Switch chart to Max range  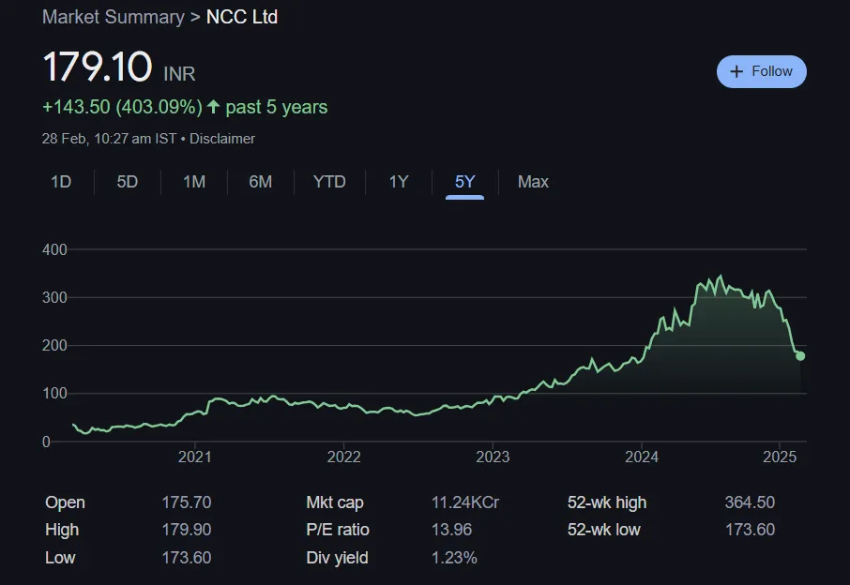[x=533, y=182]
